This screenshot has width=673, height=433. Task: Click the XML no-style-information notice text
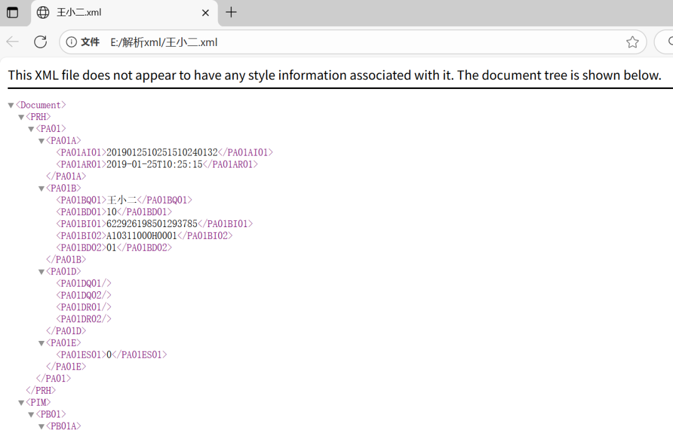(335, 75)
